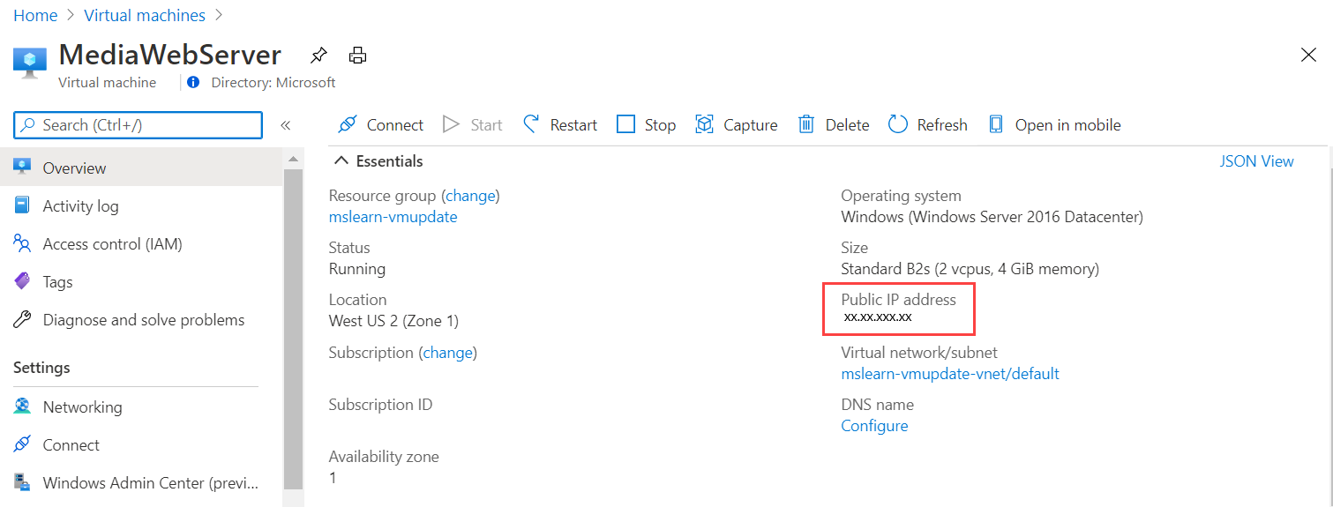Click the sidebar Connect plug icon

tap(23, 444)
